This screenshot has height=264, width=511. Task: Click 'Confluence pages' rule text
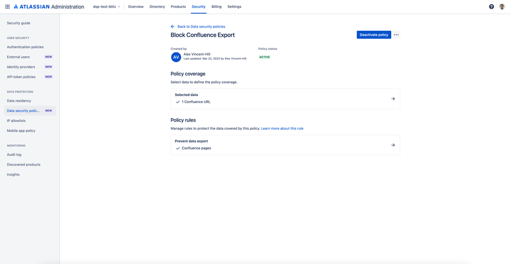click(x=196, y=148)
